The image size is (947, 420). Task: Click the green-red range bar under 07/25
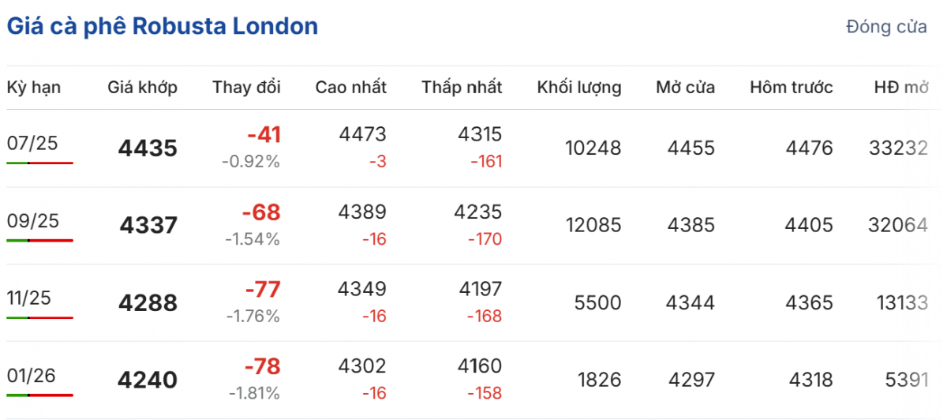pos(39,163)
